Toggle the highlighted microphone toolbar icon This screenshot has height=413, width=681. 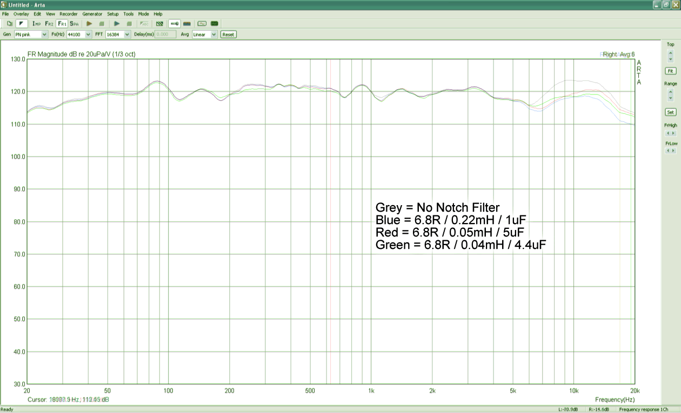(x=175, y=23)
